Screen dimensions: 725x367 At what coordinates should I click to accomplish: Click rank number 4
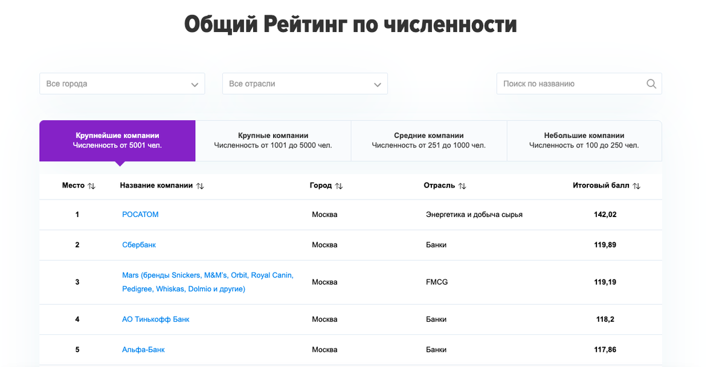pyautogui.click(x=77, y=319)
